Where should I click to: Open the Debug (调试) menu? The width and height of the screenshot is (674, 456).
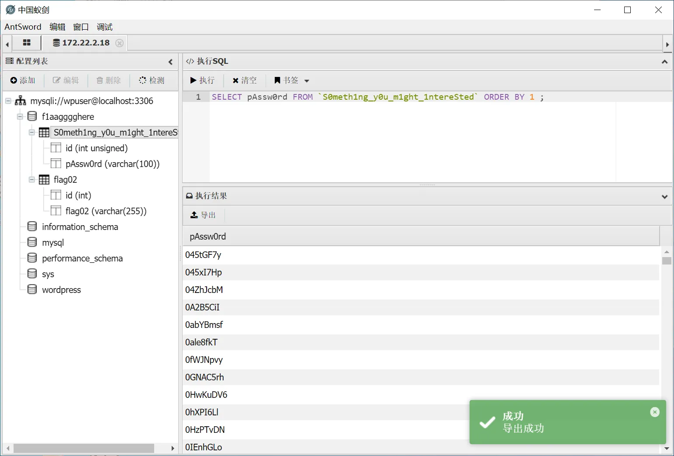(104, 27)
